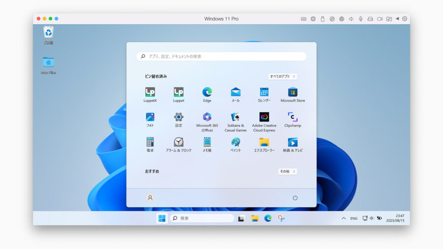Open Edge browser on the taskbar
This screenshot has height=249, width=443.
(x=268, y=218)
